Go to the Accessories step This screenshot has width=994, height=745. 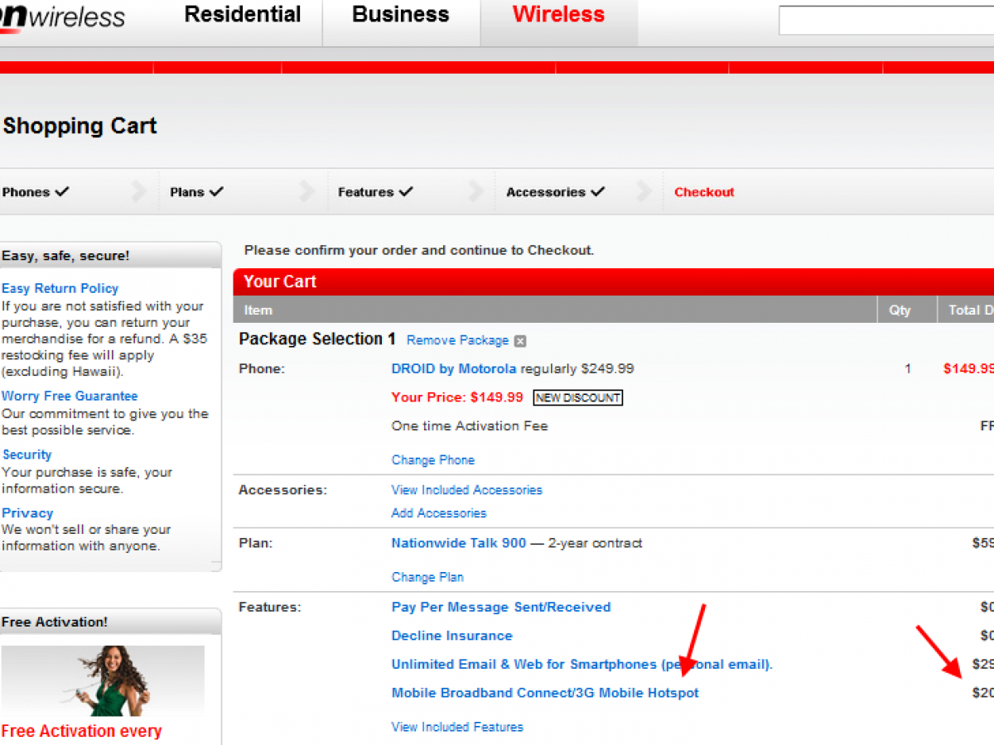(555, 192)
